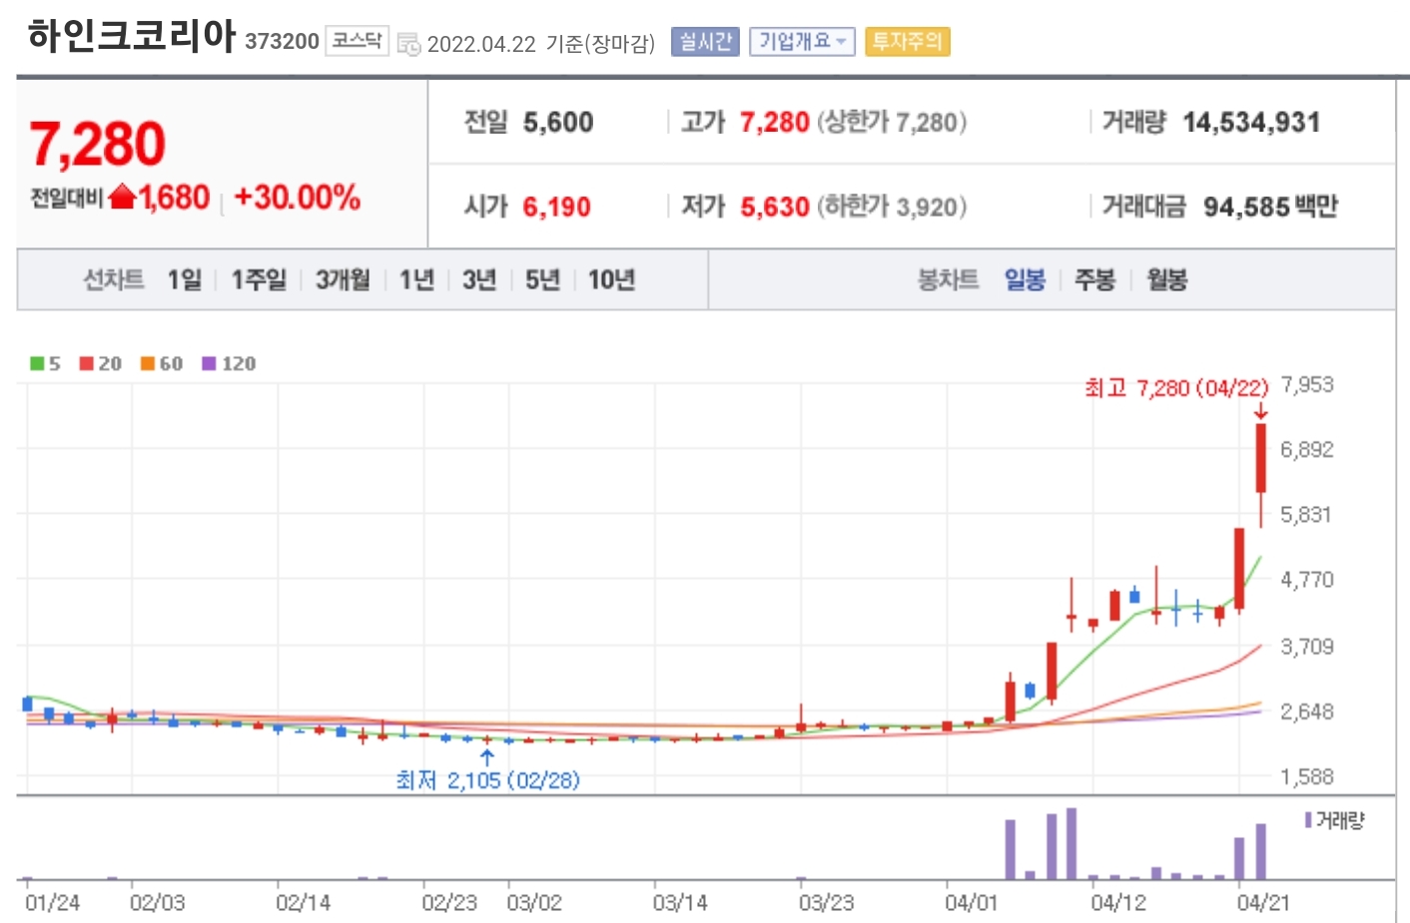Click the current price 7,280
This screenshot has width=1410, height=923.
click(97, 144)
